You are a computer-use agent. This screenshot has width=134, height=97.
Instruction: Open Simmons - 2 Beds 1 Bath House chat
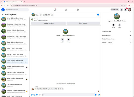(x=14, y=91)
